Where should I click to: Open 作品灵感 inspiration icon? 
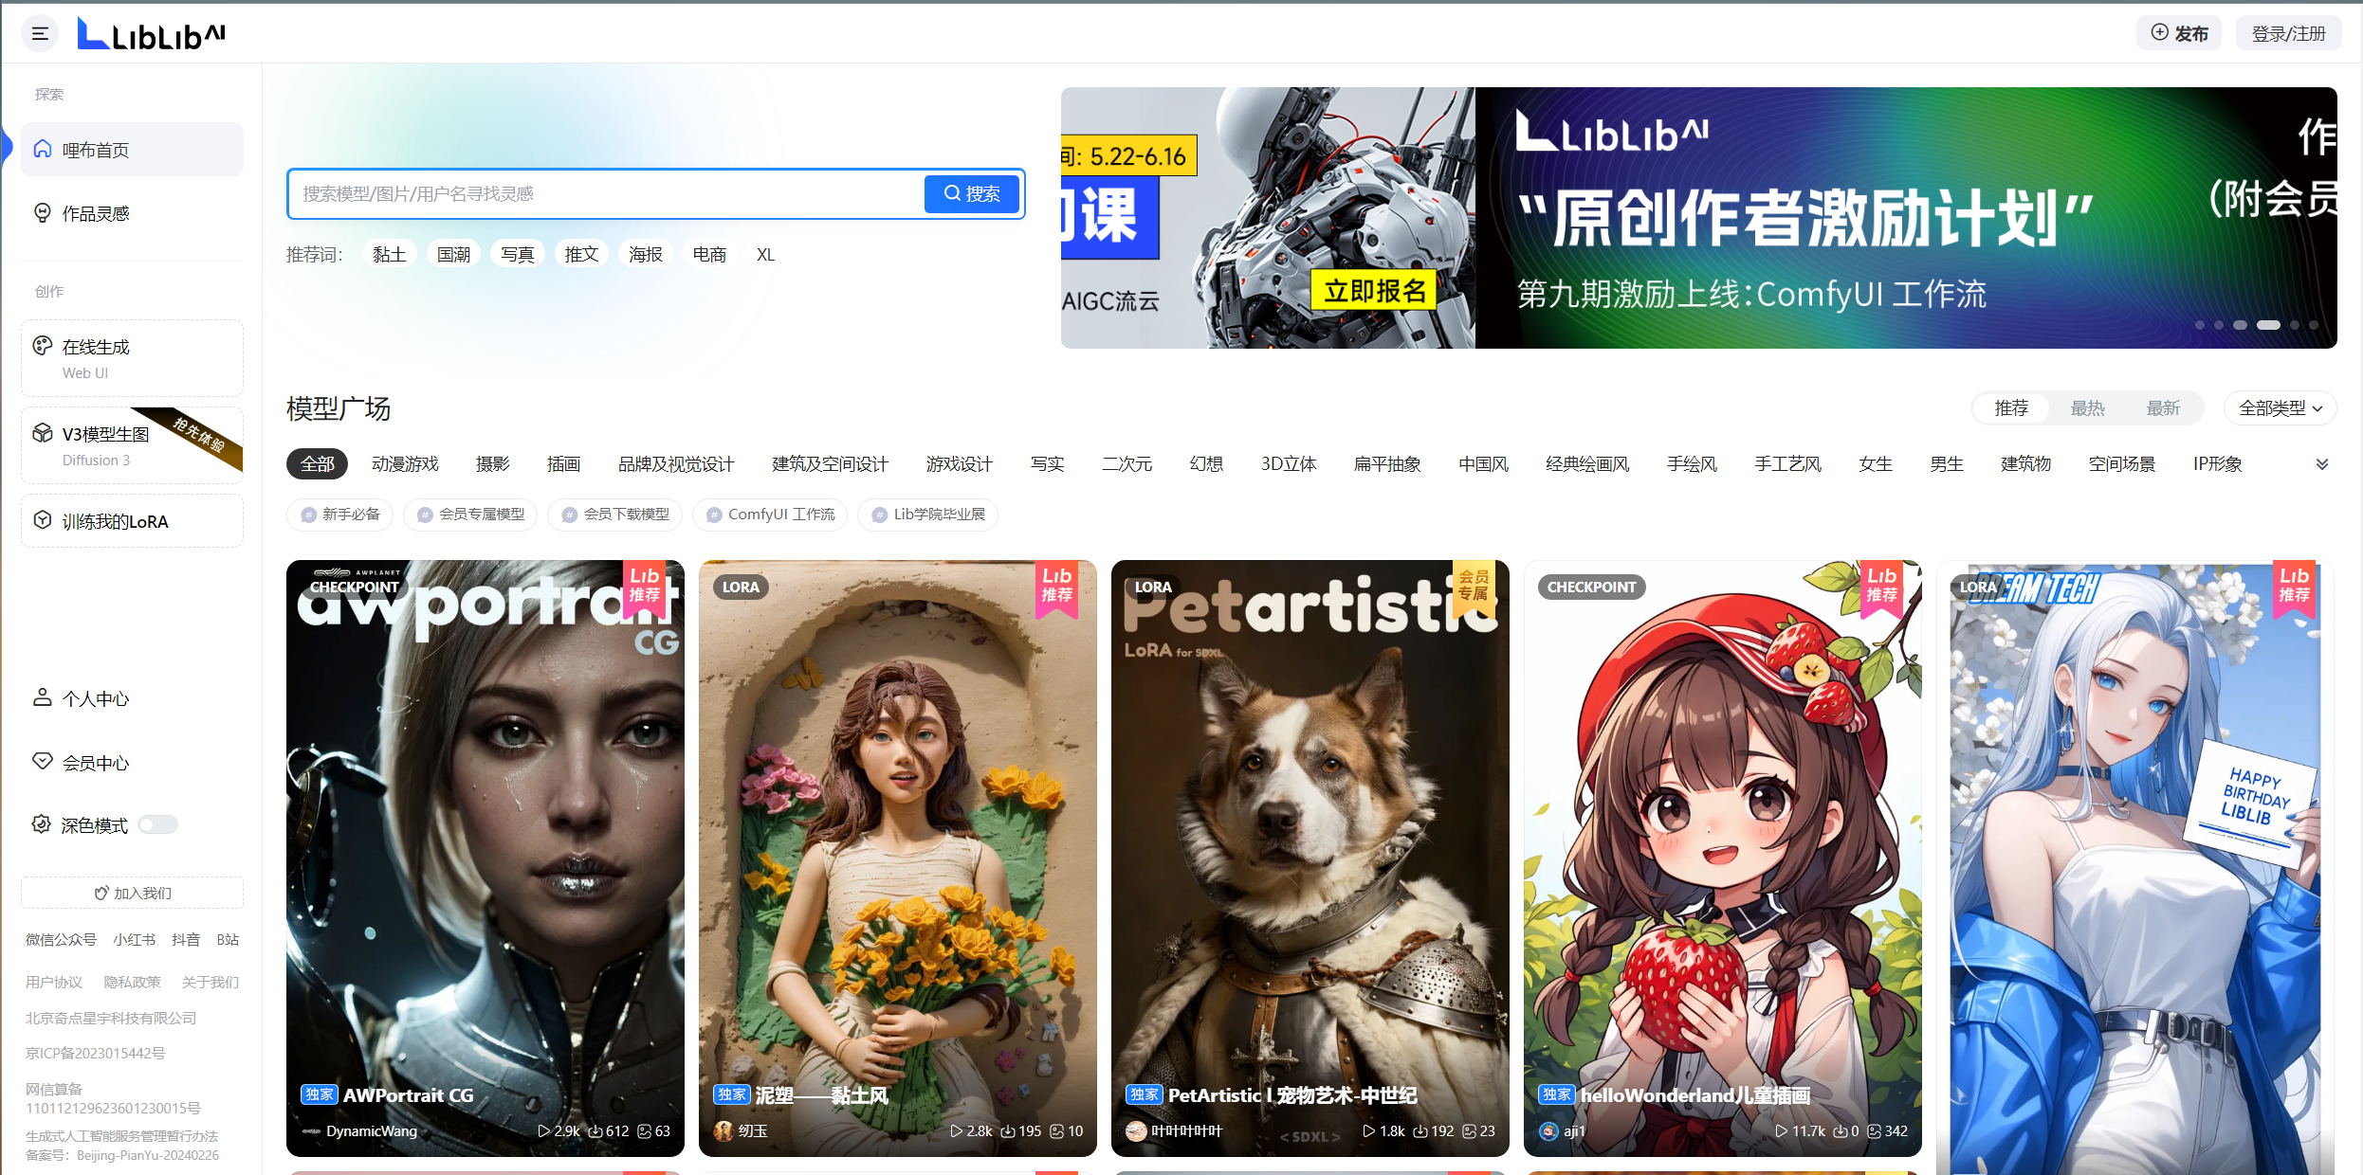click(43, 213)
